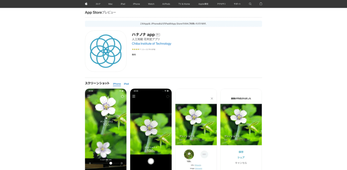Viewport: 347px width, 170px height.
Task: Click the ハナノナ app icon
Action: (x=106, y=51)
